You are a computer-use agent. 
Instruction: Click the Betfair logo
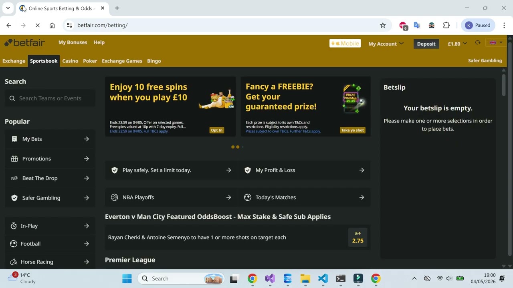(x=24, y=42)
